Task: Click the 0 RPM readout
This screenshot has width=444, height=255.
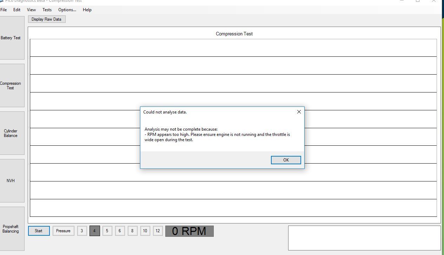Action: pyautogui.click(x=190, y=231)
